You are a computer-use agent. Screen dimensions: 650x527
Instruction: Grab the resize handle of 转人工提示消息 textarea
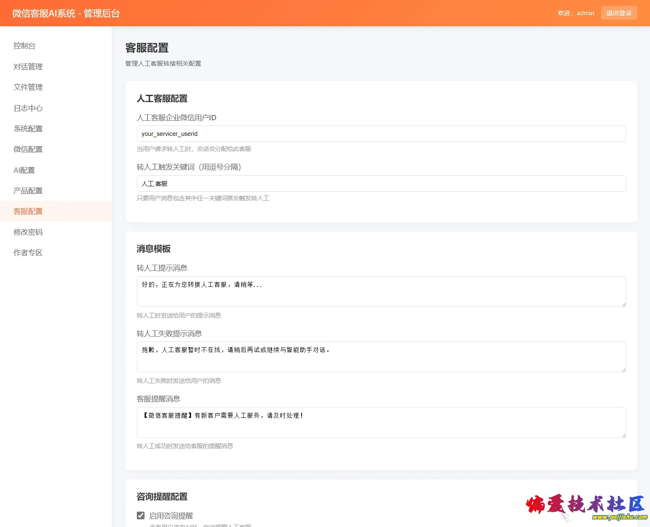coord(623,304)
